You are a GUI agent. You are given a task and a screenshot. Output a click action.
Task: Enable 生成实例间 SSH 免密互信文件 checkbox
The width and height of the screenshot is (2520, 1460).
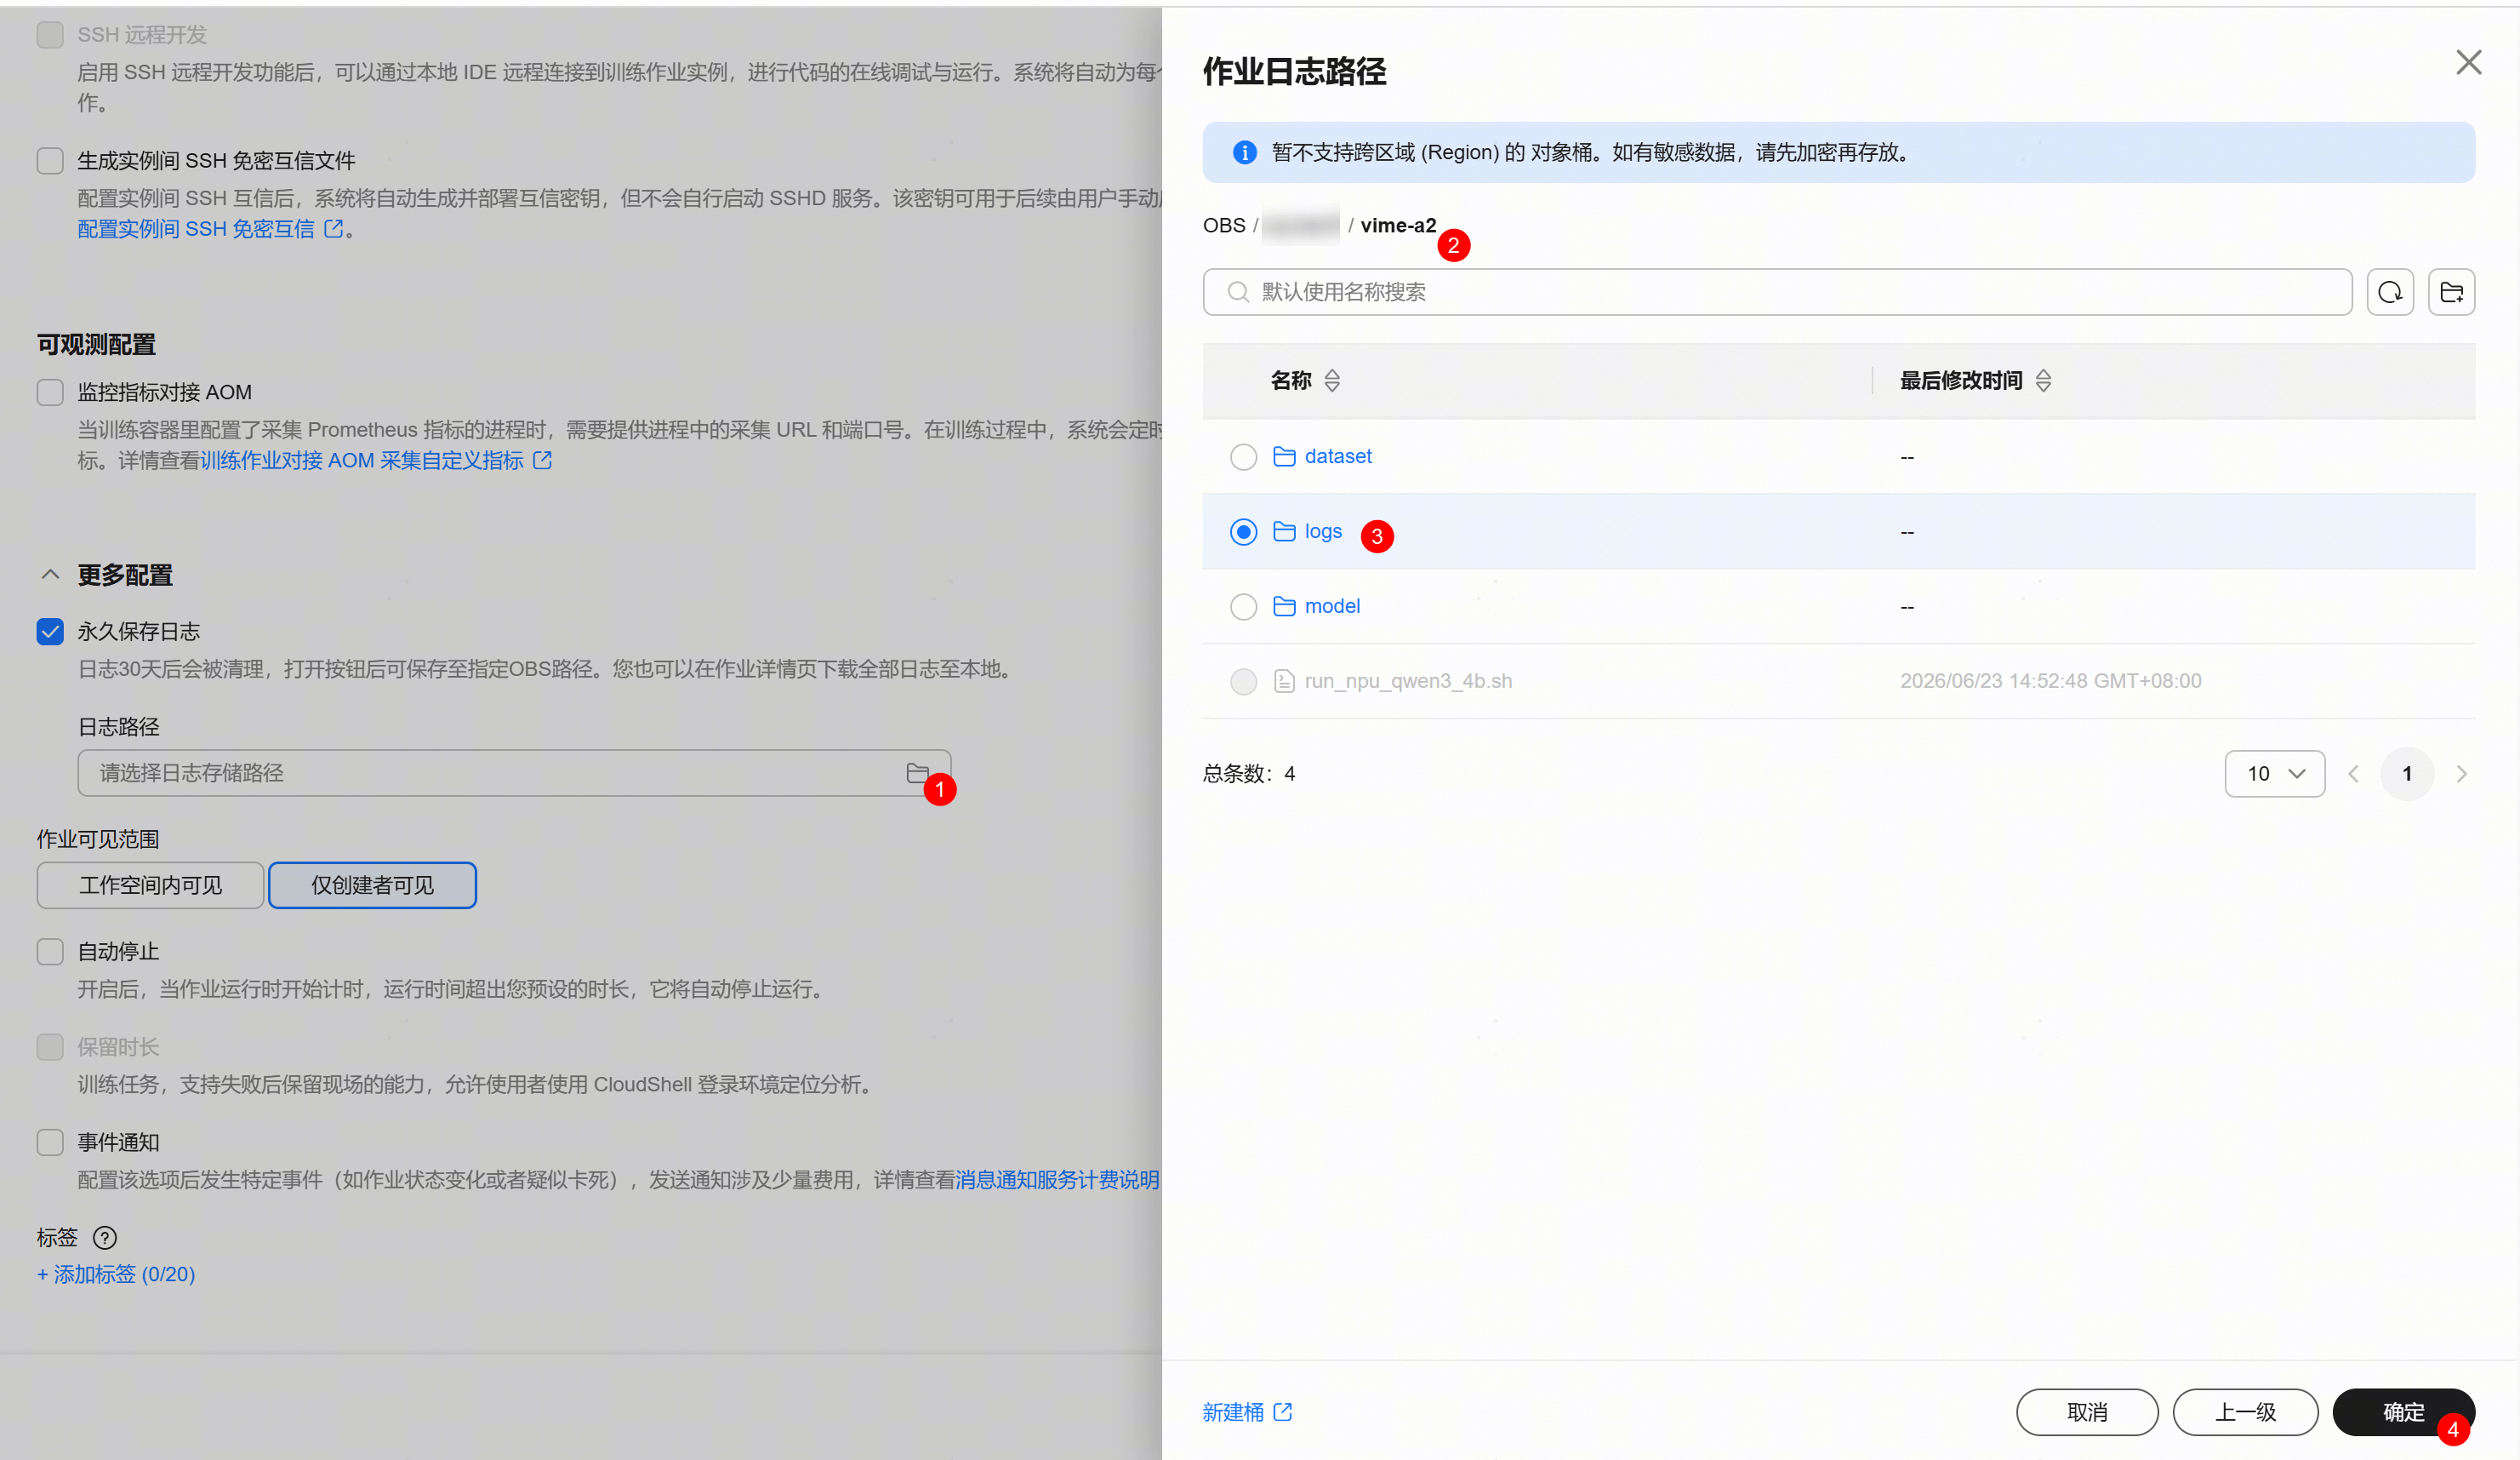pos(50,161)
